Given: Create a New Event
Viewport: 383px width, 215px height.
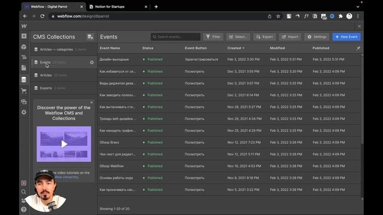Looking at the screenshot, I should pyautogui.click(x=346, y=37).
